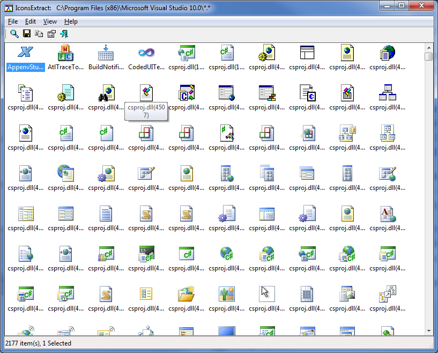The height and width of the screenshot is (353, 438).
Task: Click the 'CodedUITe...' label text
Action: coord(146,67)
